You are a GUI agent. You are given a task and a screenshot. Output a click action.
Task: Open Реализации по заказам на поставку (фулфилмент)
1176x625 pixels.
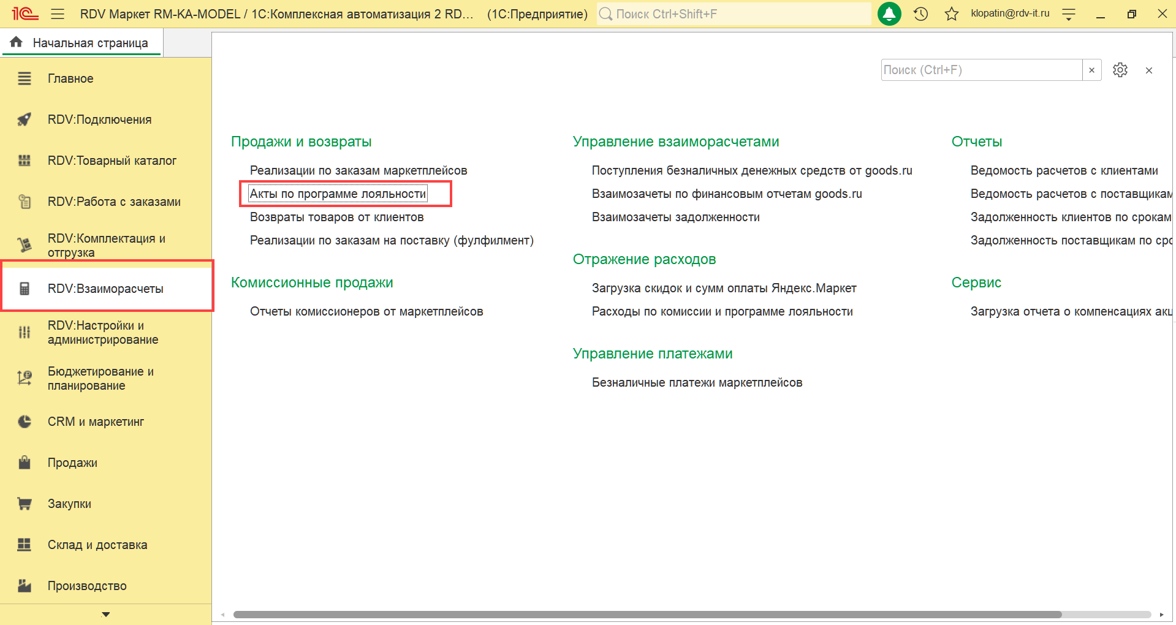(392, 240)
